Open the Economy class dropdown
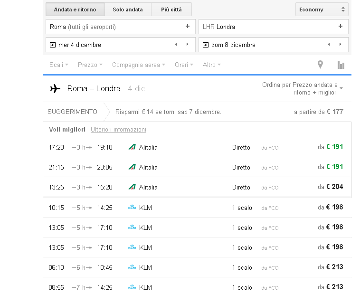This screenshot has height=294, width=360. pos(322,9)
